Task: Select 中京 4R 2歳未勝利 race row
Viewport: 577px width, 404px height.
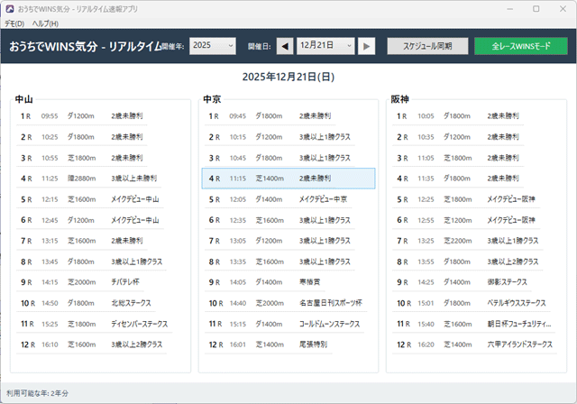Action: (288, 179)
